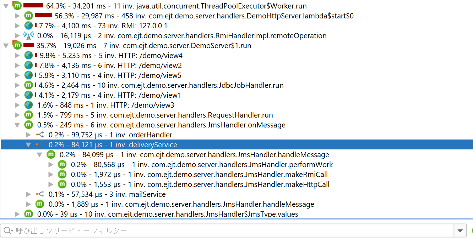The width and height of the screenshot is (473, 239).
Task: Collapse the DemoServer$1.run node
Action: [x=6, y=46]
